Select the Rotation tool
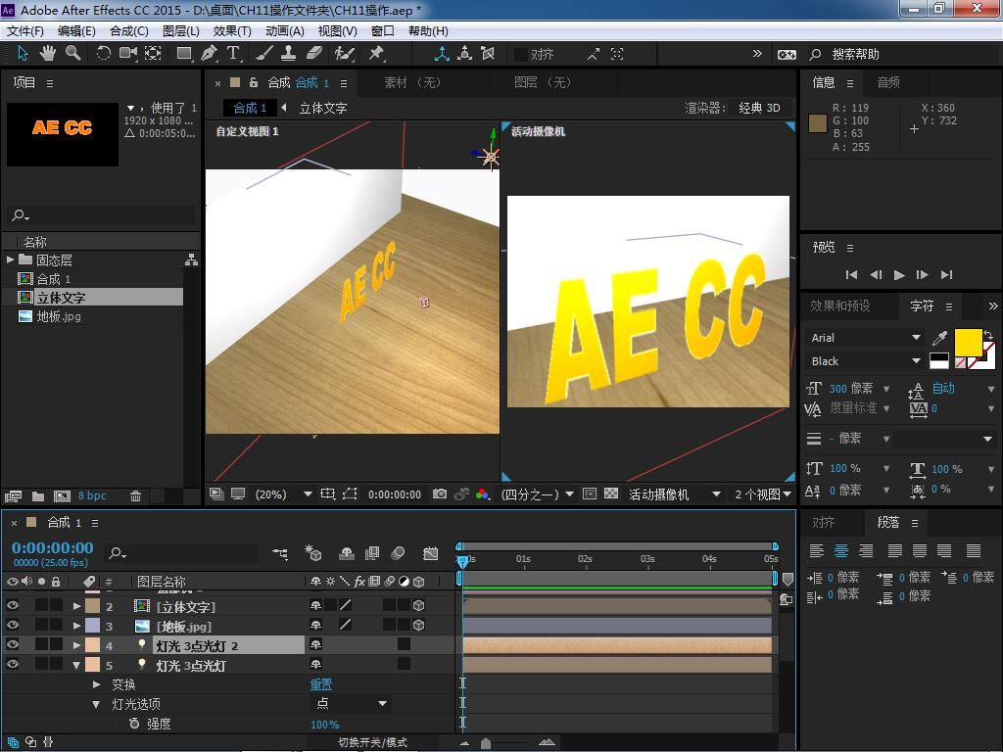Image resolution: width=1003 pixels, height=752 pixels. coord(103,53)
